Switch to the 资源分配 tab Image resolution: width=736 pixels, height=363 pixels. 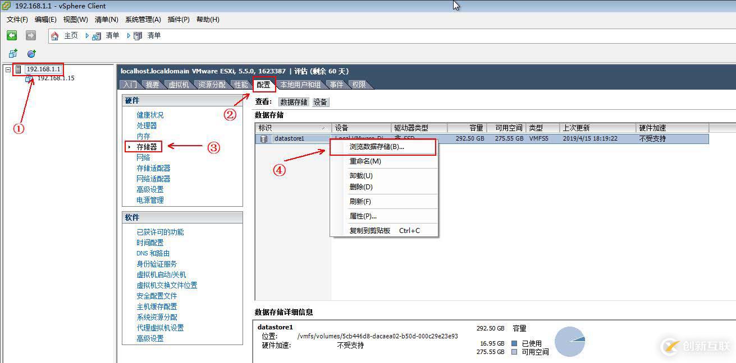point(212,85)
